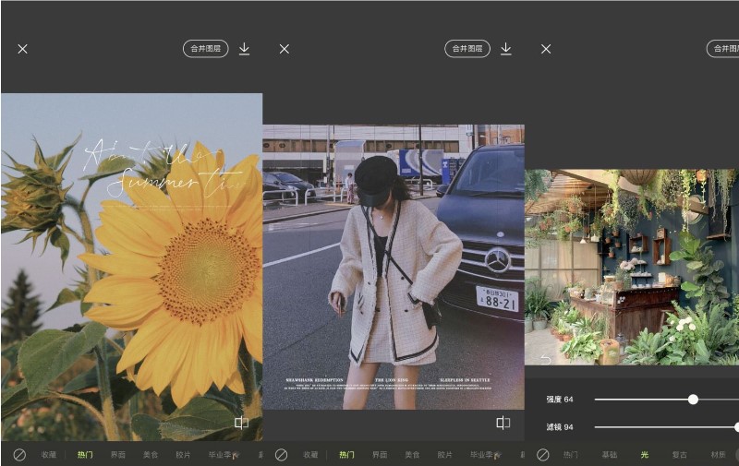Switch to 界面 tab on street photo screen
Viewport: 739px width, 466px height.
point(380,455)
